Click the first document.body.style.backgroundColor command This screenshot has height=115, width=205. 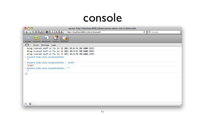click(x=46, y=57)
